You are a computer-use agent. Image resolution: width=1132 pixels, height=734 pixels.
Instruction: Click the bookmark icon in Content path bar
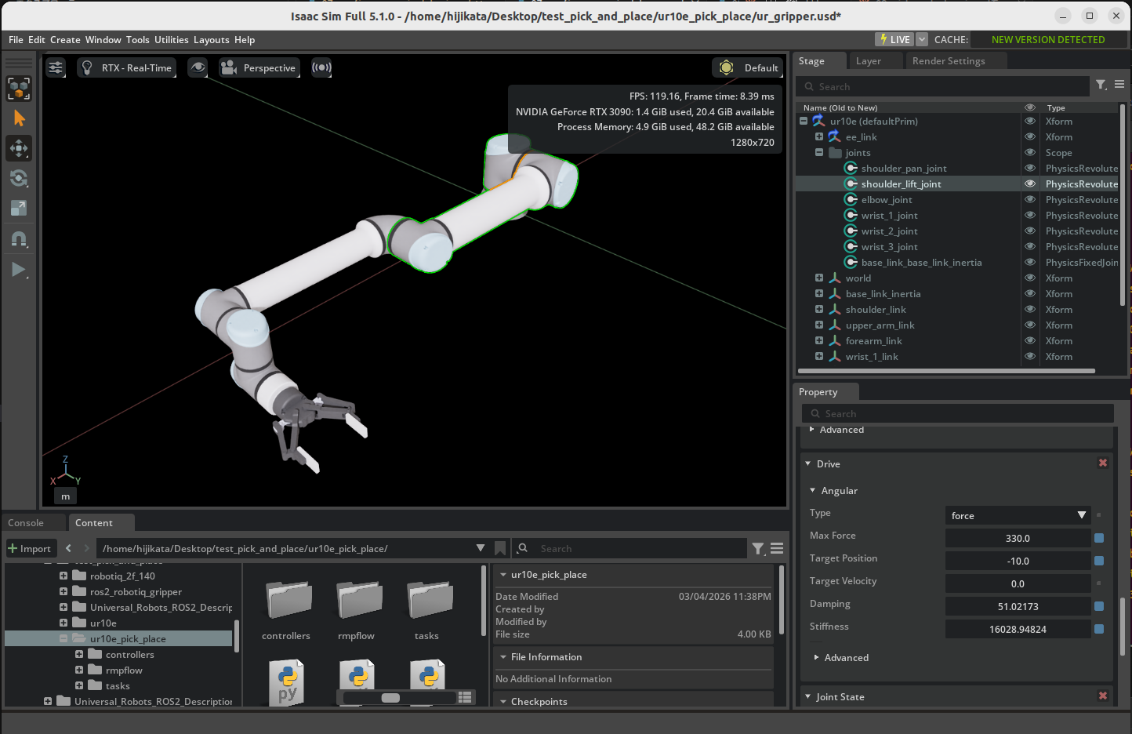(x=500, y=548)
